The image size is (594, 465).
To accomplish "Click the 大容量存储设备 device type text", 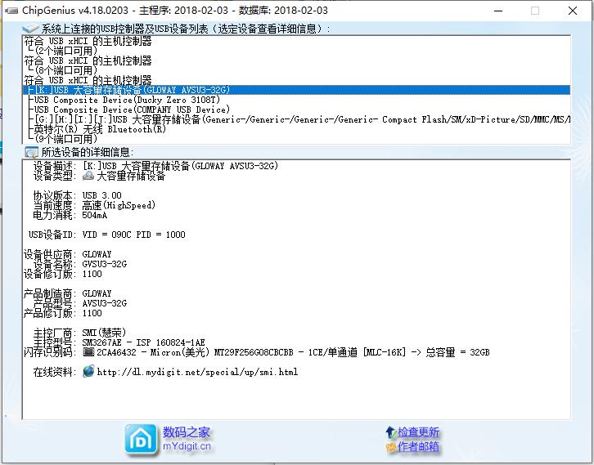I will (x=131, y=176).
